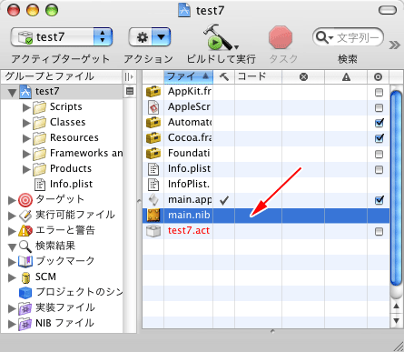This screenshot has width=404, height=352.
Task: Click the split-view toggle beside グループとファイル
Action: click(x=129, y=77)
